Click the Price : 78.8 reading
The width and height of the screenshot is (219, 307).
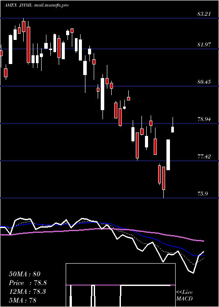pos(28,283)
